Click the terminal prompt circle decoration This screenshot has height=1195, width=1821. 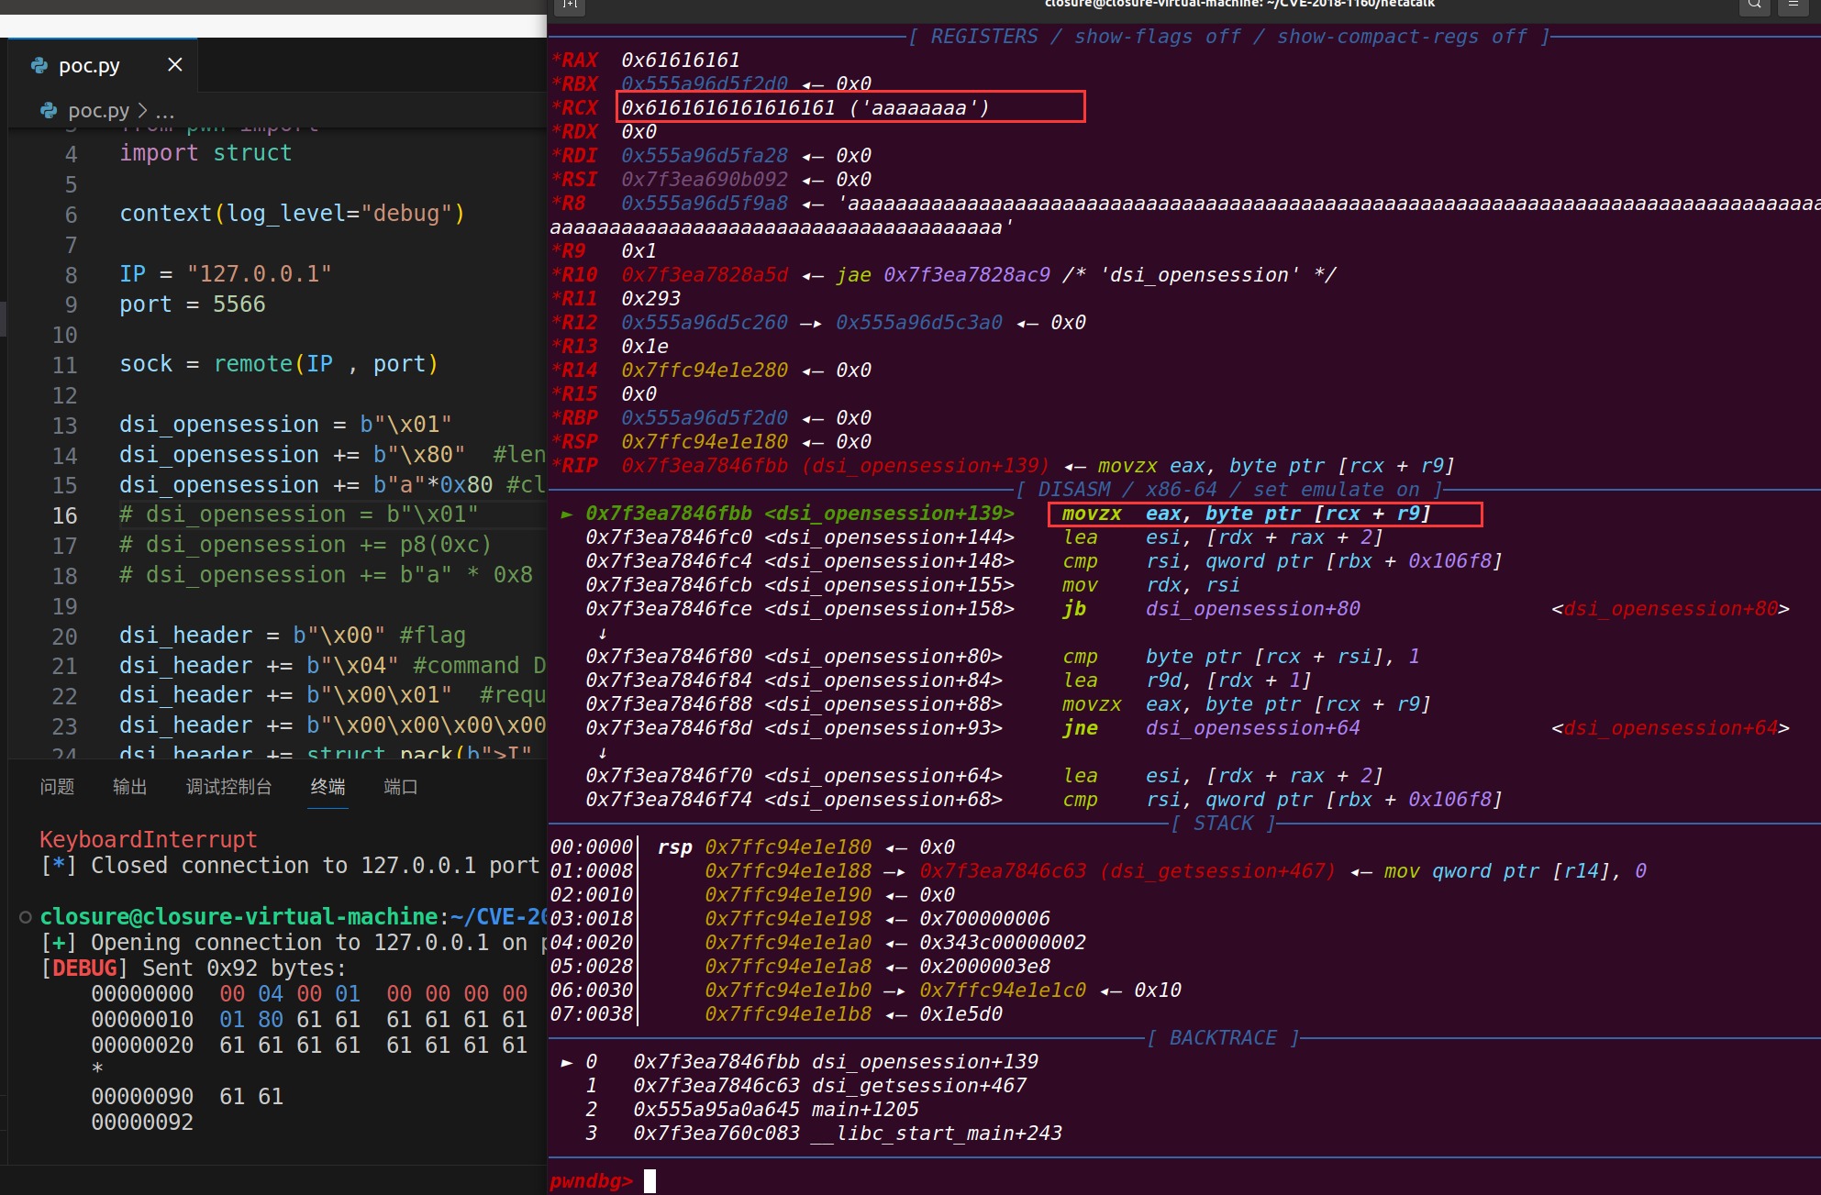26,916
